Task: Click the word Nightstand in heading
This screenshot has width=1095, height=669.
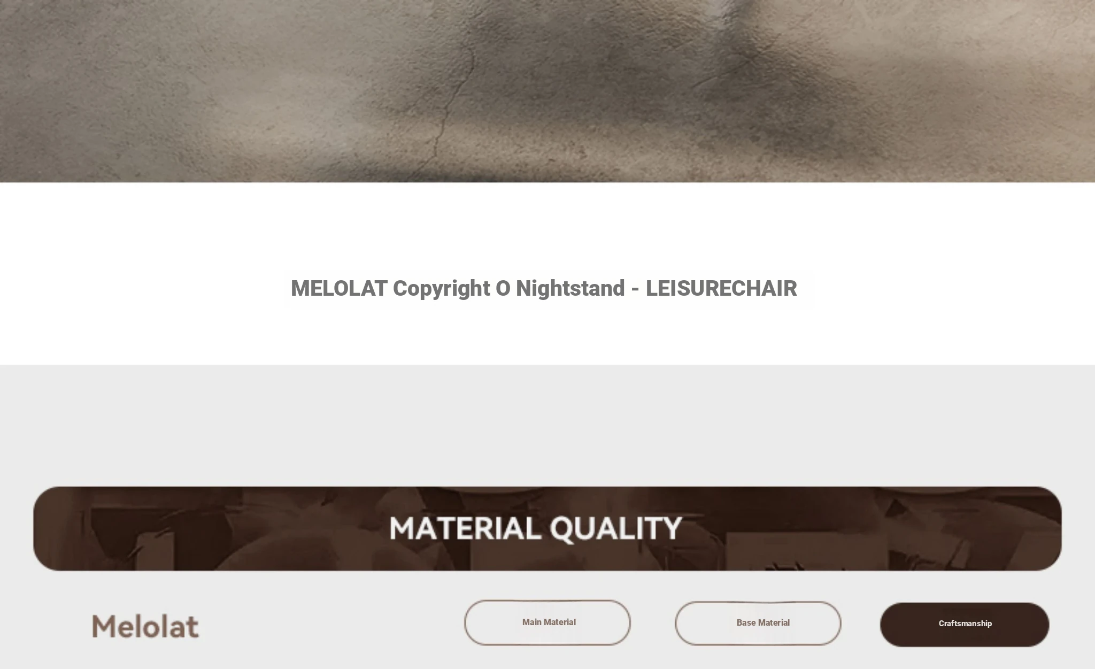Action: point(570,288)
